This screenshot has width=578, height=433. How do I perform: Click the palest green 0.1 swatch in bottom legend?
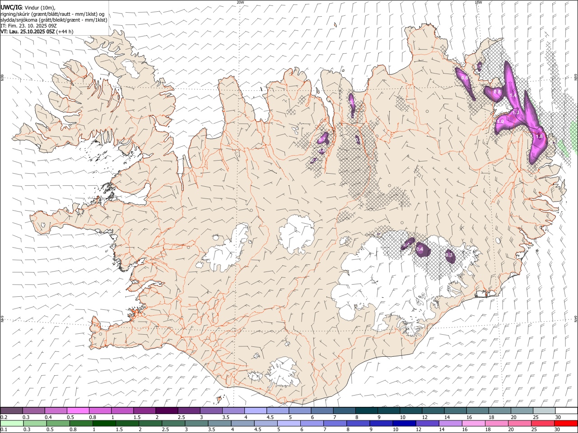[x=12, y=424]
